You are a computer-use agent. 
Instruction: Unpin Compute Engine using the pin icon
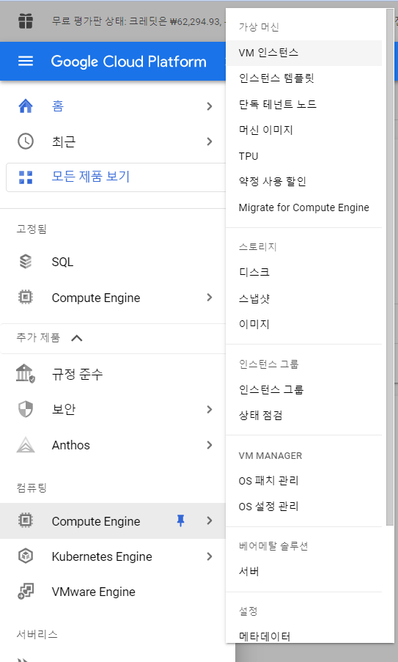(180, 521)
